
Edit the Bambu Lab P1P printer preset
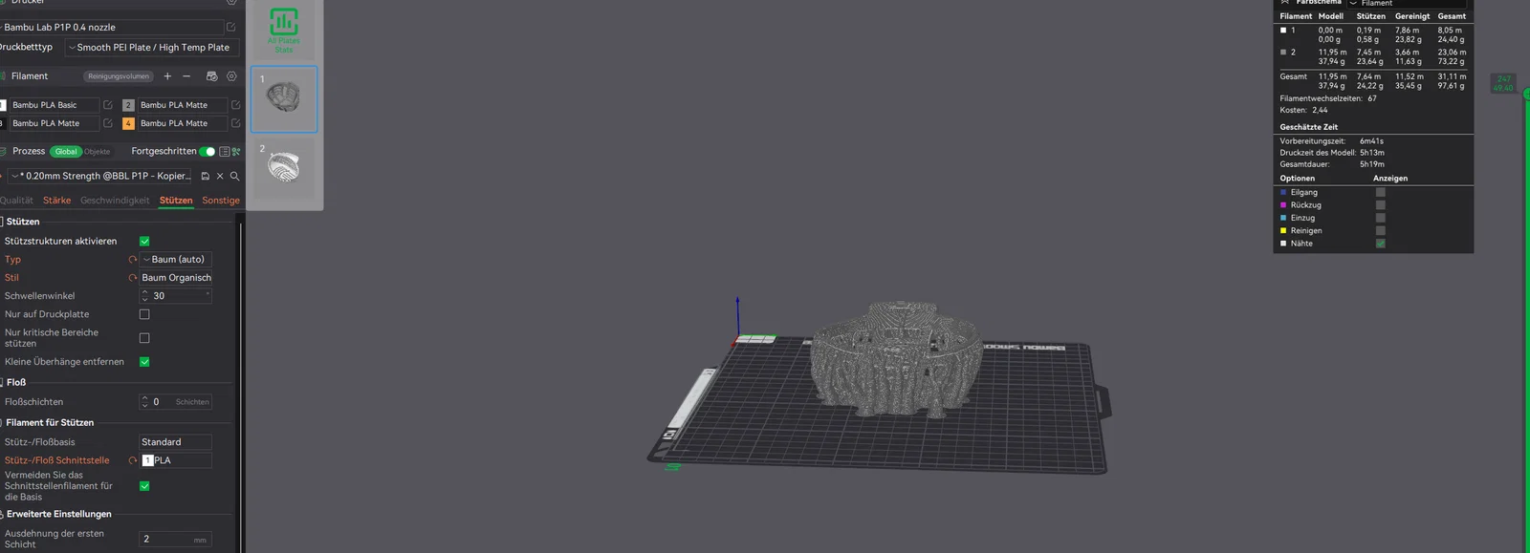click(230, 27)
